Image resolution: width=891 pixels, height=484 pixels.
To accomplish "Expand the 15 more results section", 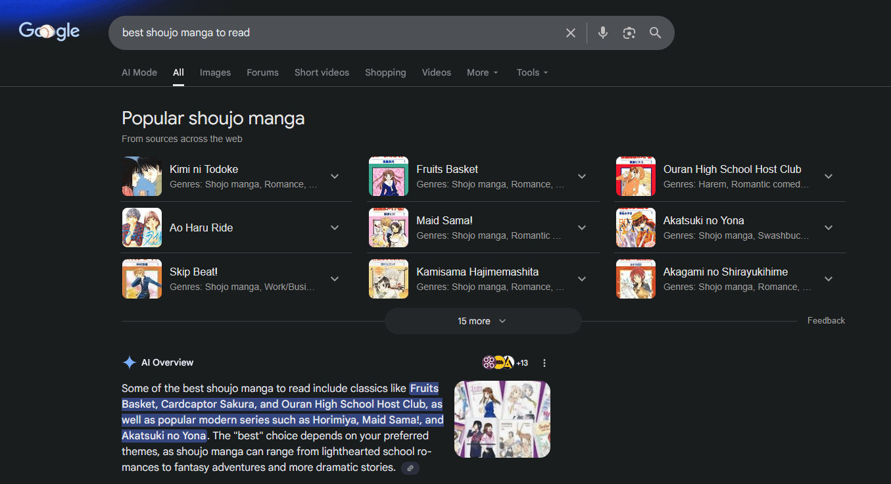I will tap(482, 321).
